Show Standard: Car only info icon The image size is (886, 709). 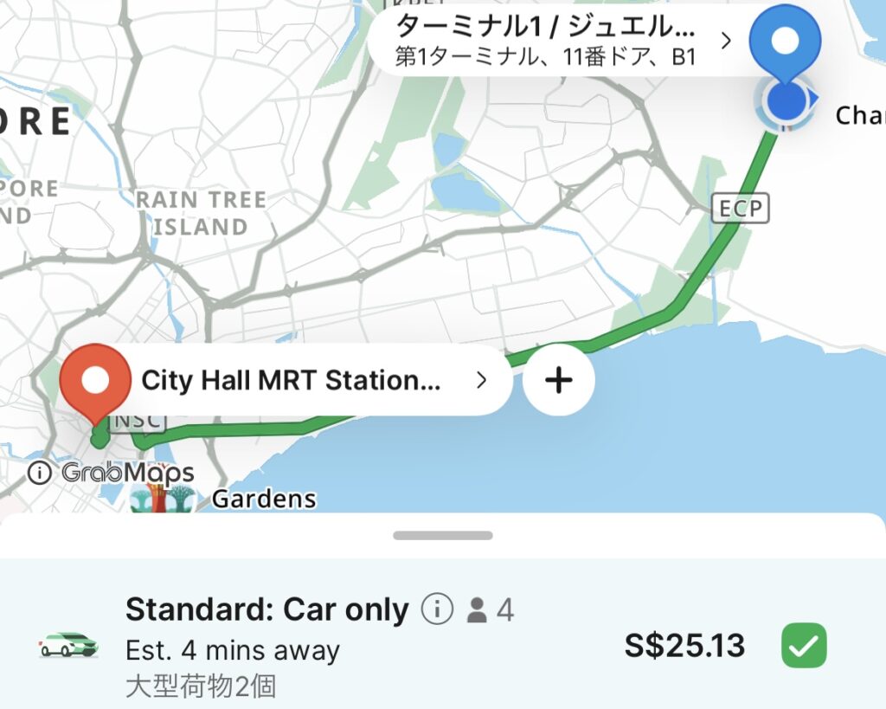437,609
